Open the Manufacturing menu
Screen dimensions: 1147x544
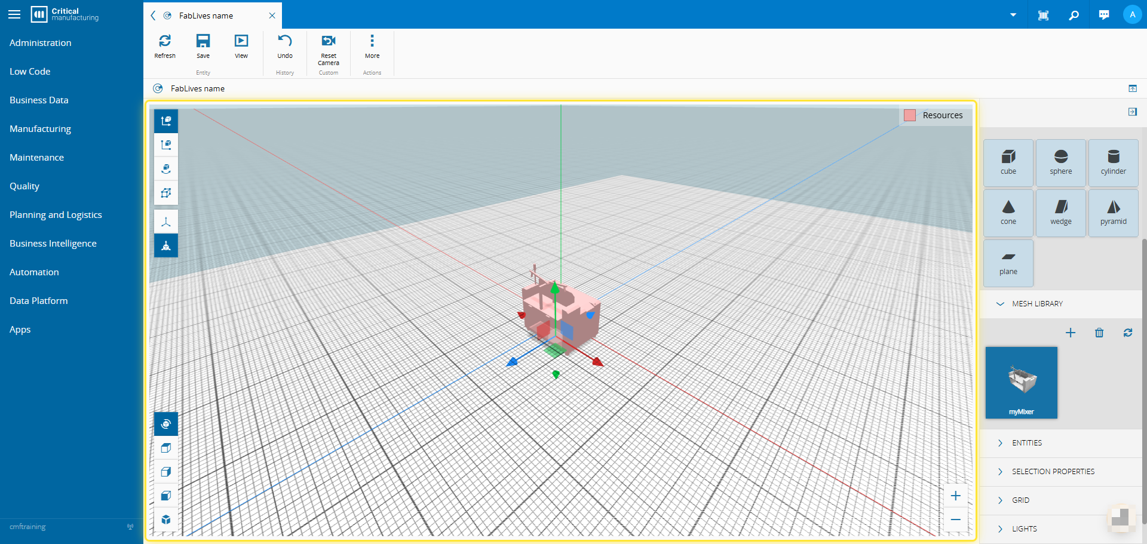tap(40, 129)
